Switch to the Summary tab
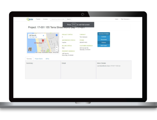 click(x=29, y=59)
